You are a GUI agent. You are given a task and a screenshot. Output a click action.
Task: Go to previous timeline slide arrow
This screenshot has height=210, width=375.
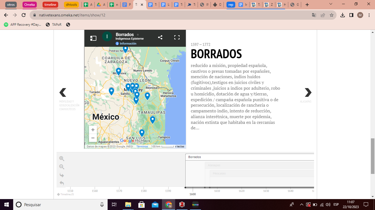[63, 93]
